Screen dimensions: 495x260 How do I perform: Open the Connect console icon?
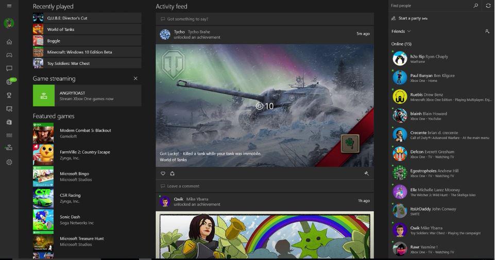(x=9, y=147)
